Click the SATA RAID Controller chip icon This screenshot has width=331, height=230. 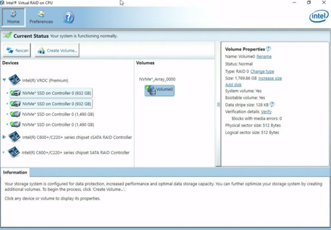[14, 152]
